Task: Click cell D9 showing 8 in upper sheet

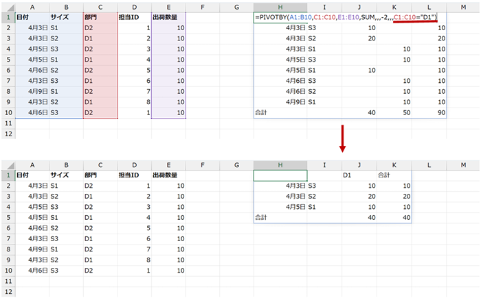Action: click(135, 102)
